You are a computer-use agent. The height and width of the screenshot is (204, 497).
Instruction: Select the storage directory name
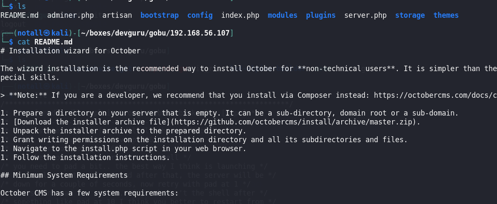coord(410,15)
